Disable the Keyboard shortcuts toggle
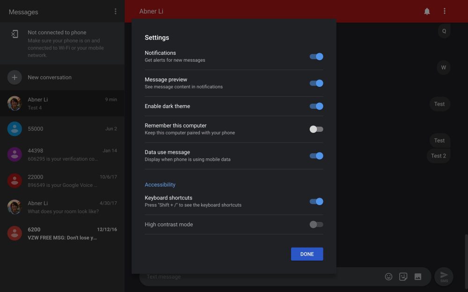Viewport: 468px width, 292px height. 316,201
